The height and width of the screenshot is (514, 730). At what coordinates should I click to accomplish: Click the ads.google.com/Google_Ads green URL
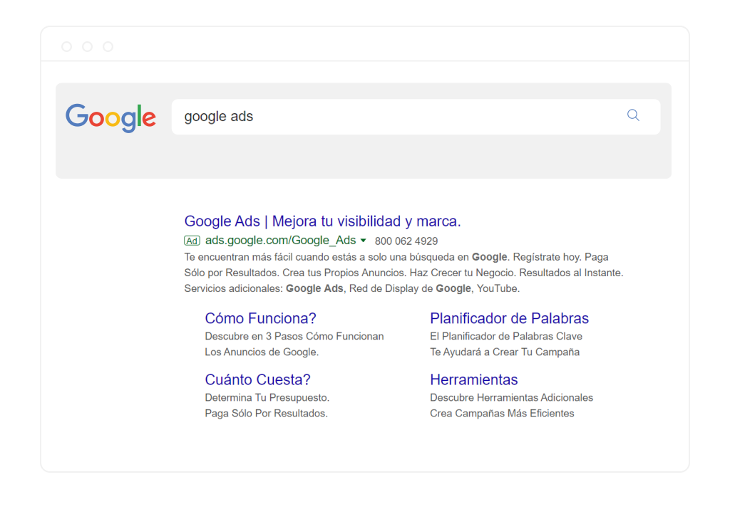coord(281,240)
